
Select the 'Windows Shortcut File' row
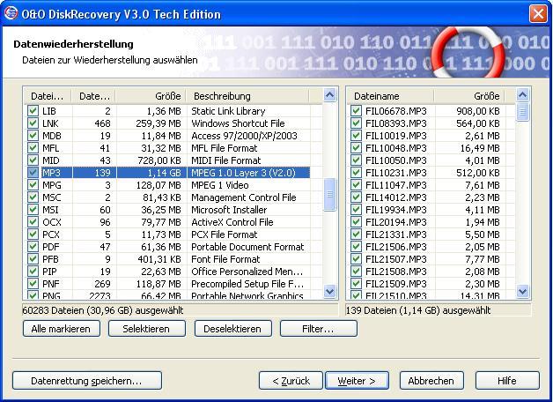pos(167,123)
